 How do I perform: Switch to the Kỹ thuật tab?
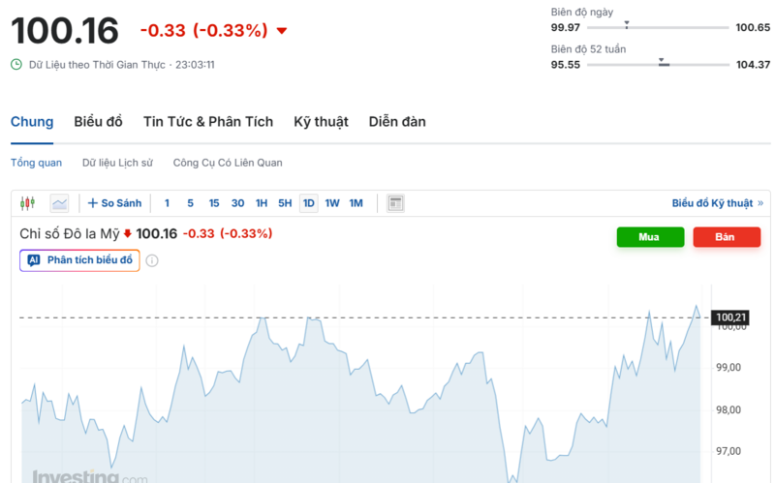coord(321,122)
